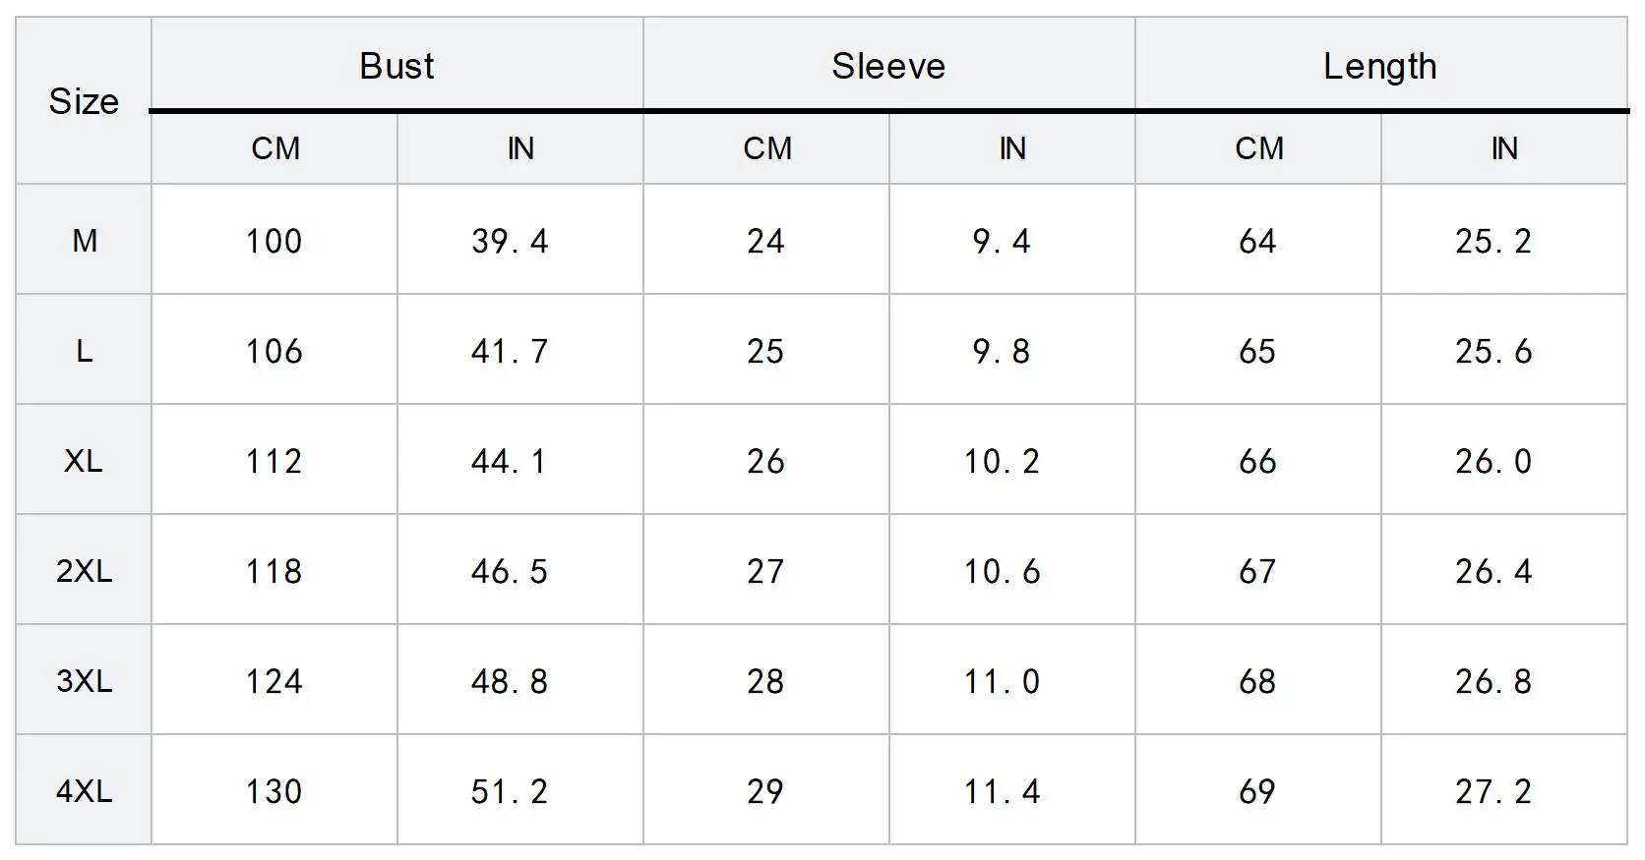1645x860 pixels.
Task: Click the M size row label
Action: click(85, 241)
